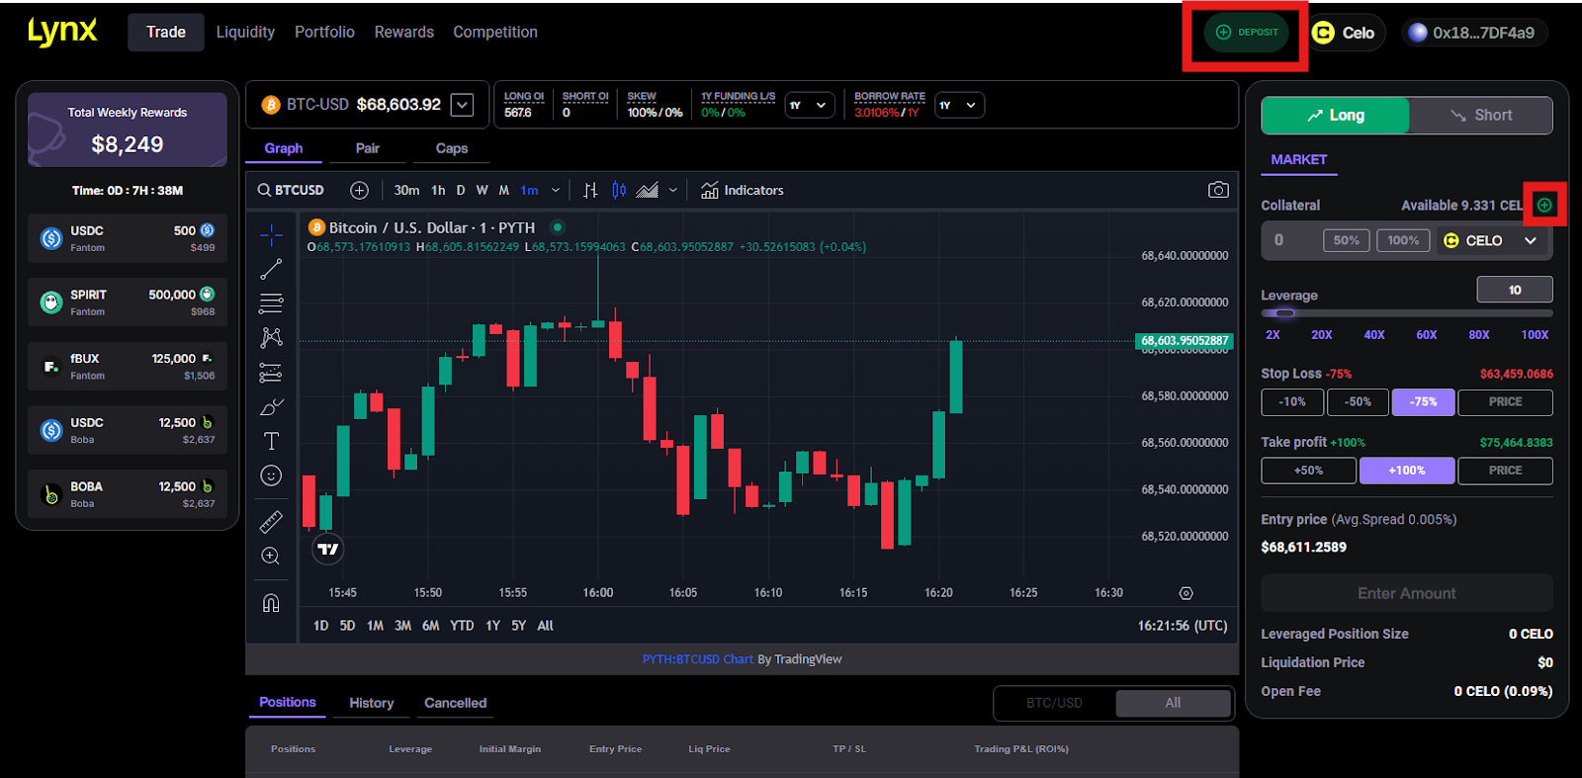
Task: Expand the BTC-USD pair selector
Action: (462, 105)
